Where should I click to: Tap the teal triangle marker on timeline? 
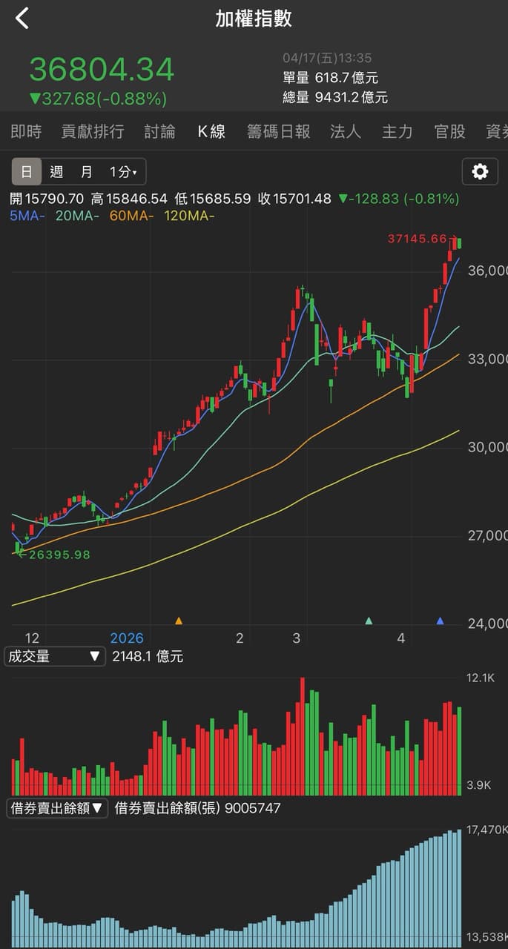(x=369, y=621)
